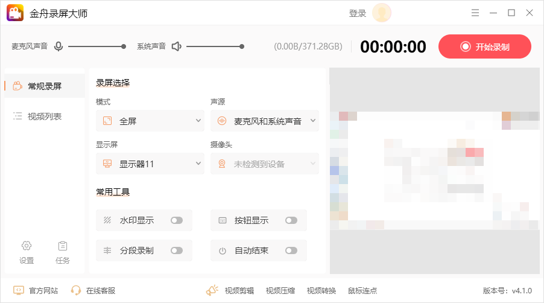Viewport: 544px width, 303px height.
Task: Click the 常规录屏 camera icon
Action: click(x=17, y=86)
